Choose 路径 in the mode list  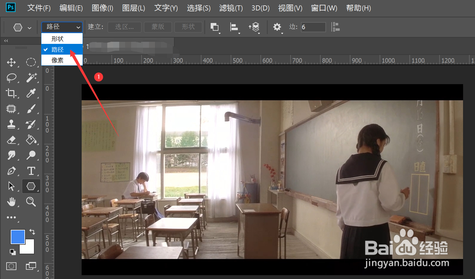62,50
